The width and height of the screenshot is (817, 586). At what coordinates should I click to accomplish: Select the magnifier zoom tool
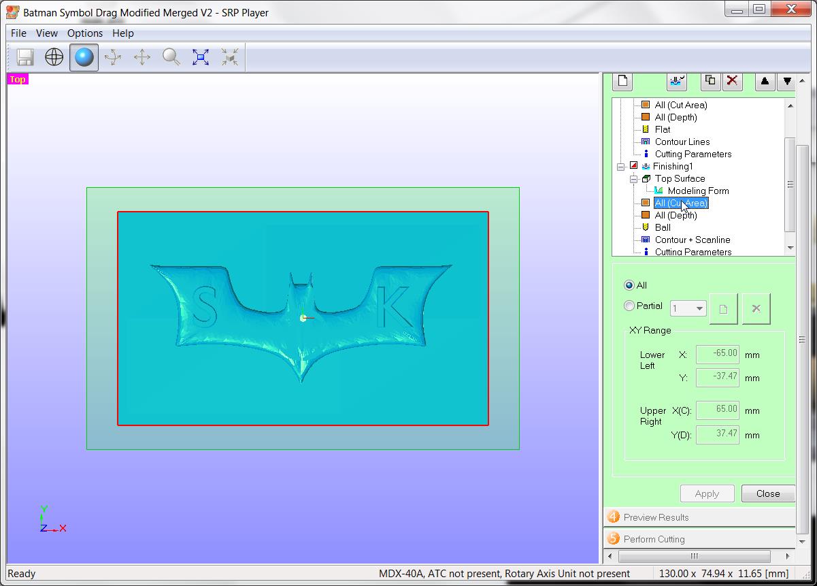click(171, 57)
